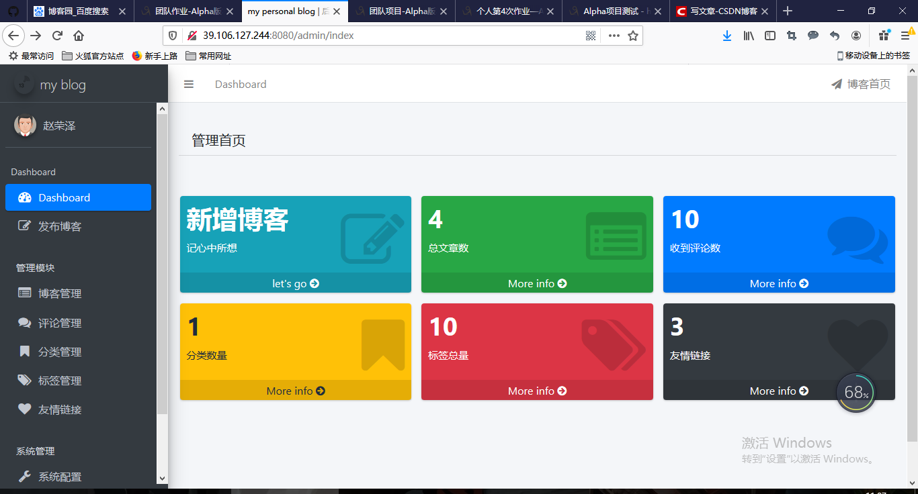Toggle the bookmark star for this page
The image size is (918, 494).
click(x=632, y=35)
